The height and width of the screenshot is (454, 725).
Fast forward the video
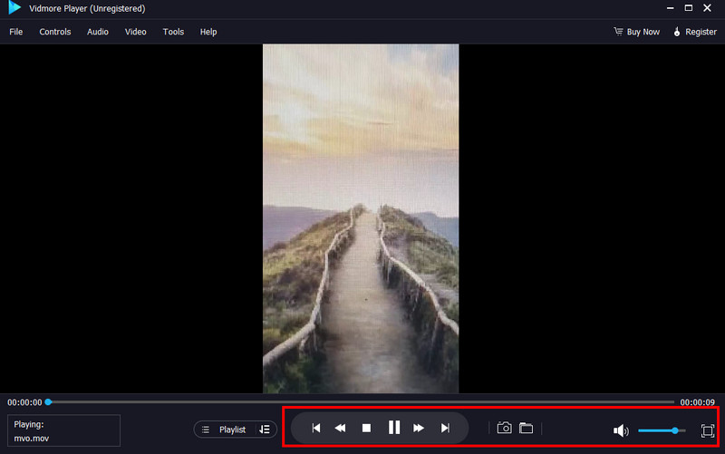(x=419, y=428)
